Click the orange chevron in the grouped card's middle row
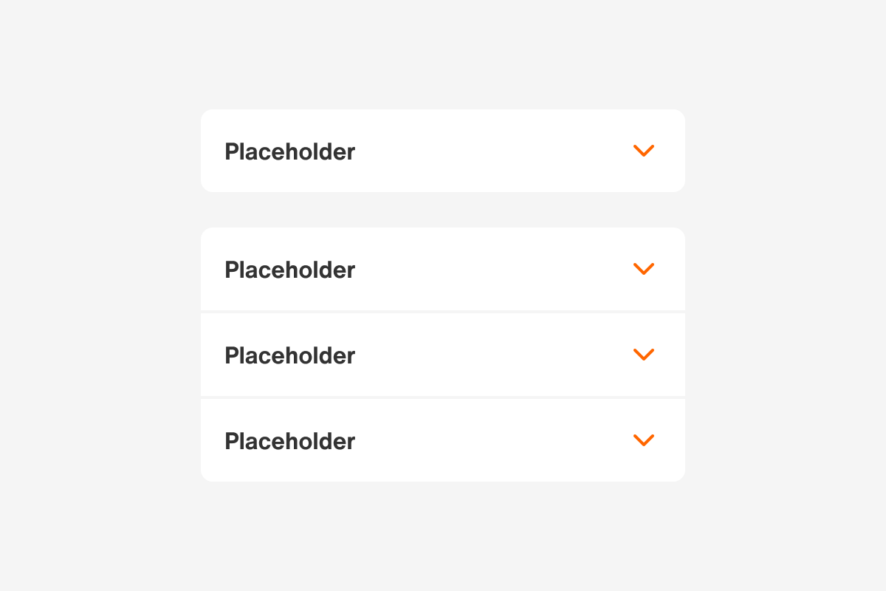This screenshot has width=886, height=591. 644,355
